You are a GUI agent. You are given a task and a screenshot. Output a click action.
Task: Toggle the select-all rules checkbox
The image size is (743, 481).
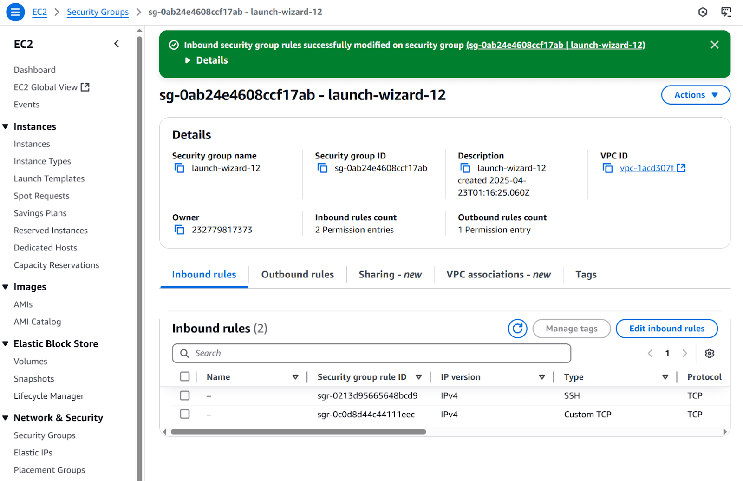[x=185, y=376]
